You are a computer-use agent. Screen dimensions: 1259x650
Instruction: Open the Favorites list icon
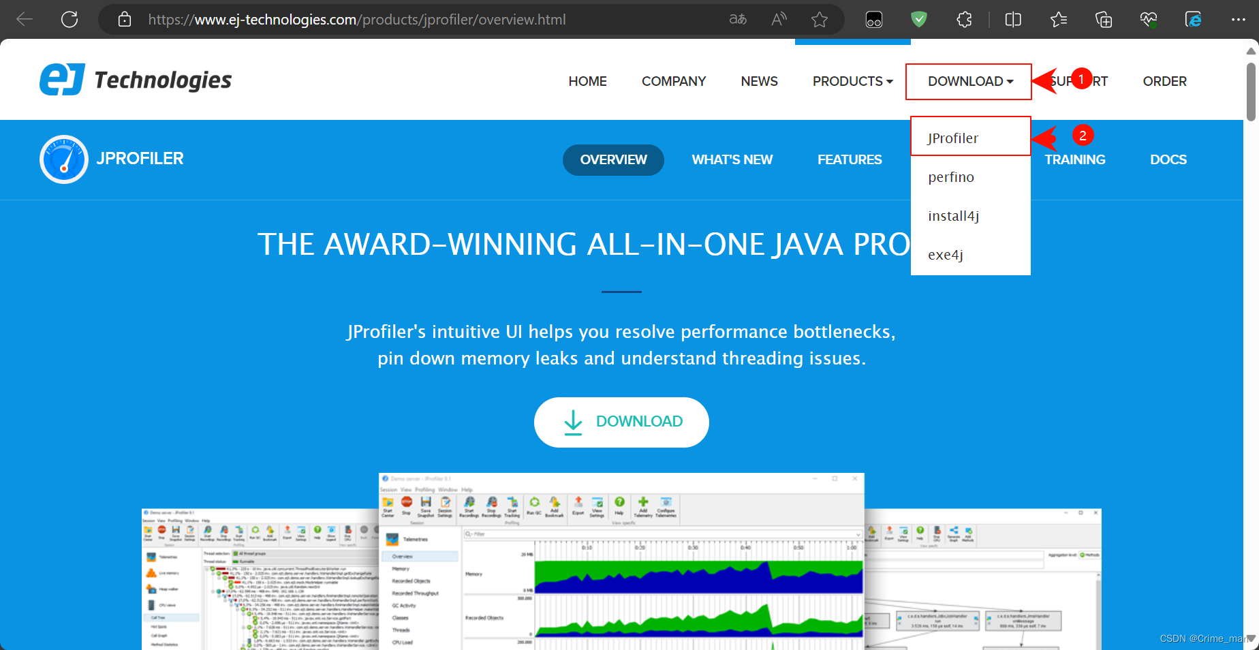pyautogui.click(x=1059, y=20)
